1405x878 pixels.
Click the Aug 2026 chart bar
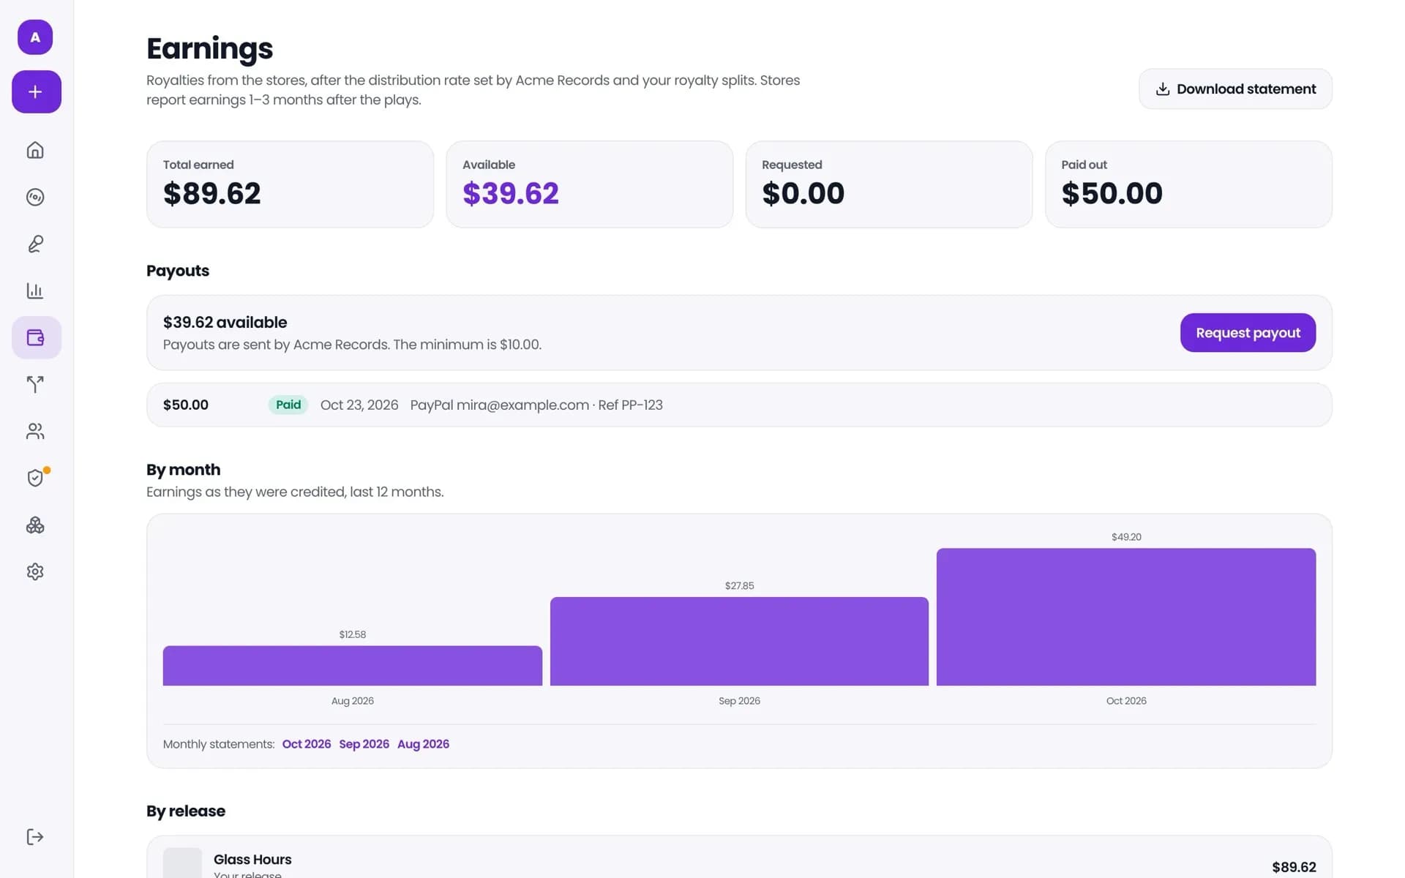[353, 666]
